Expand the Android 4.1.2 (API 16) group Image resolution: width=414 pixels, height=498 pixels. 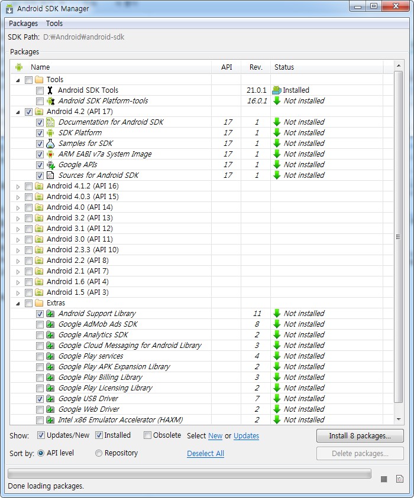point(18,187)
